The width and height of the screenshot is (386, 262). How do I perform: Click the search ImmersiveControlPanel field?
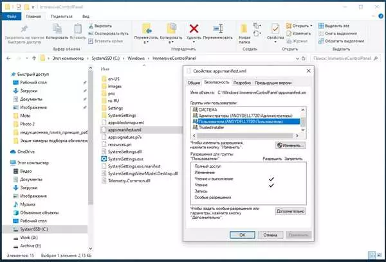click(x=345, y=58)
